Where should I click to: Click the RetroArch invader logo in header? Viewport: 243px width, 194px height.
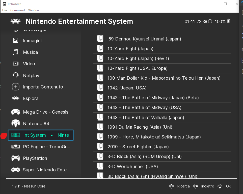[x=15, y=21]
